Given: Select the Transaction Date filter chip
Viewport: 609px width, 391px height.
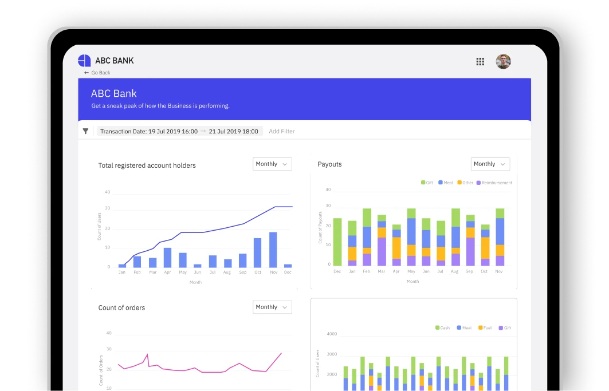Looking at the screenshot, I should (179, 131).
